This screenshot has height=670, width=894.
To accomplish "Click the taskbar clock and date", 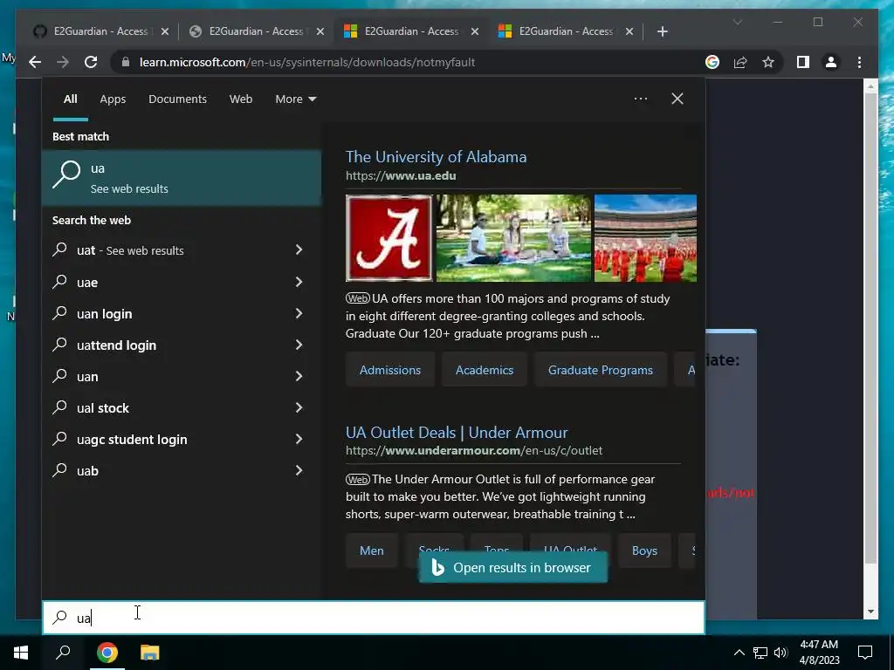I will coord(819,653).
